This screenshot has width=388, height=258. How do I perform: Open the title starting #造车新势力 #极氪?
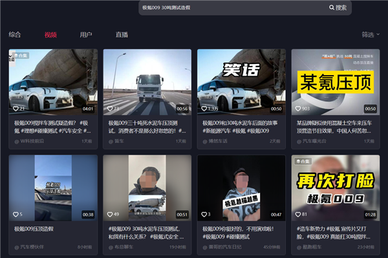(x=334, y=233)
